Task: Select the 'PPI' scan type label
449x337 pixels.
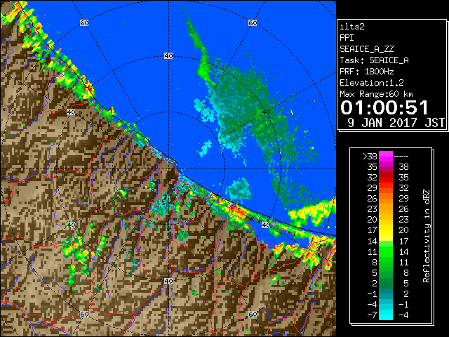Action: point(347,38)
